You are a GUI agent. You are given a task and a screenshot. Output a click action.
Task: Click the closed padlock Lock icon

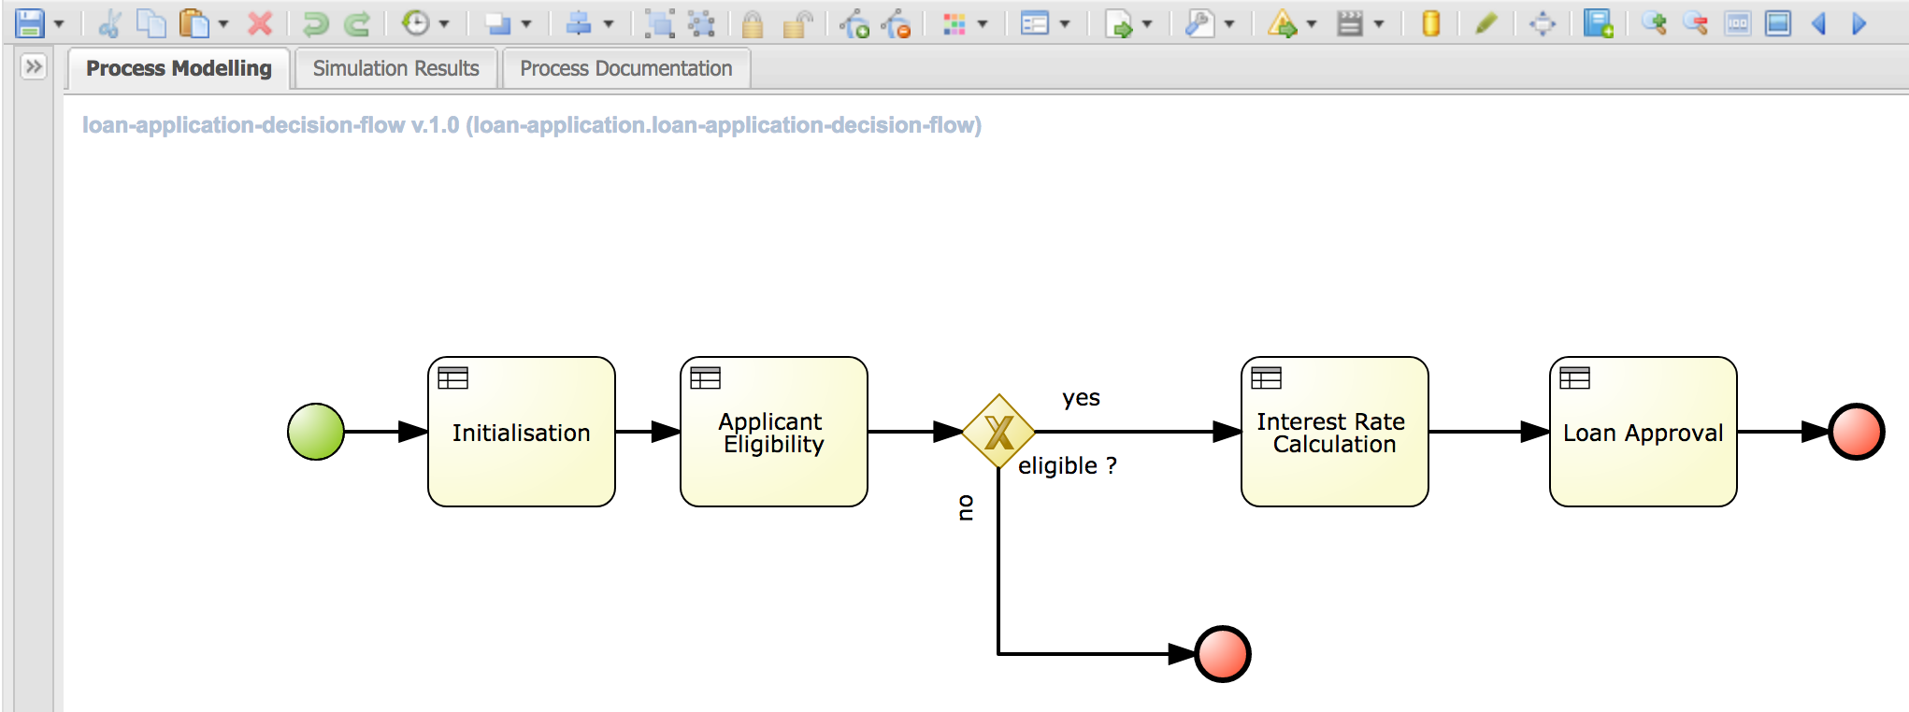point(753,24)
